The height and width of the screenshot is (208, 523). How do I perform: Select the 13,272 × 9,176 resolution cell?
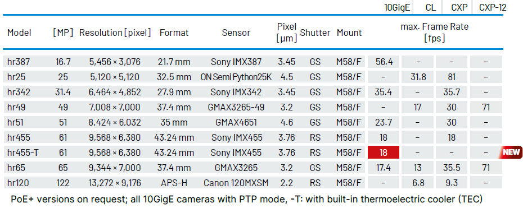[115, 183]
